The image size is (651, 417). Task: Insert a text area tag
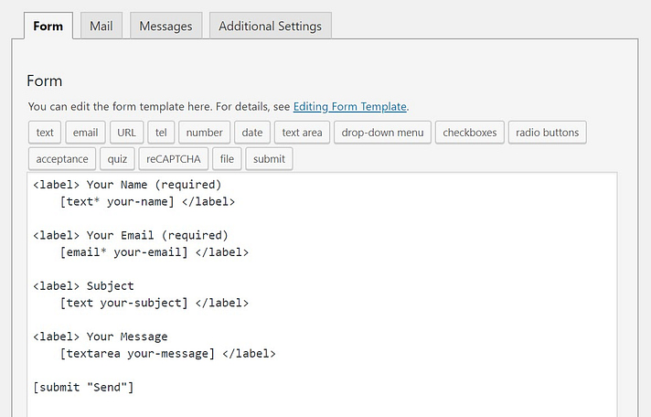pos(302,133)
